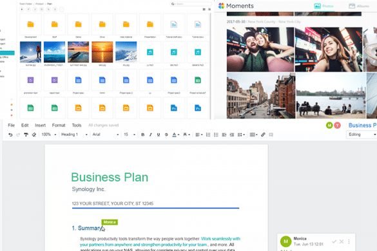Switch to the Photos tab in Moments
Viewport: 377px width, 251px height.
coord(324,6)
